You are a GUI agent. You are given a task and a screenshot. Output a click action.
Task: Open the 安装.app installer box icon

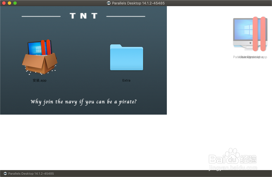pyautogui.click(x=40, y=57)
